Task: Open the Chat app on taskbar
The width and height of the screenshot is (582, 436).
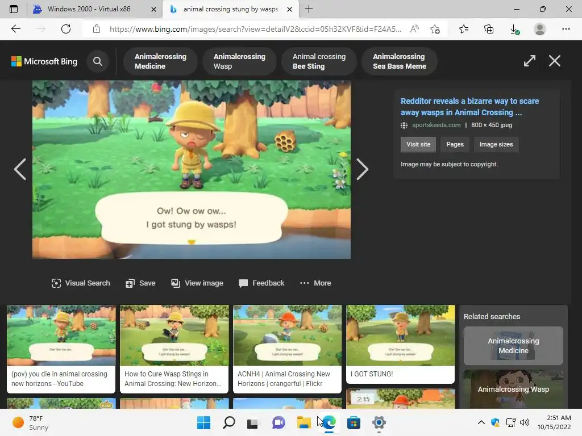Action: tap(278, 422)
